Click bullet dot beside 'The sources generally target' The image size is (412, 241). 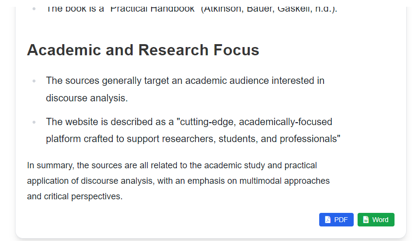(34, 81)
